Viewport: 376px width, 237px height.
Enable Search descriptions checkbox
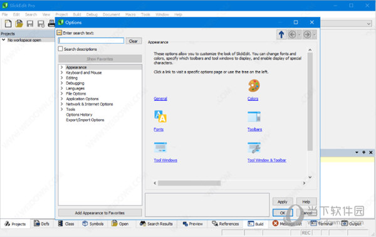click(x=60, y=49)
